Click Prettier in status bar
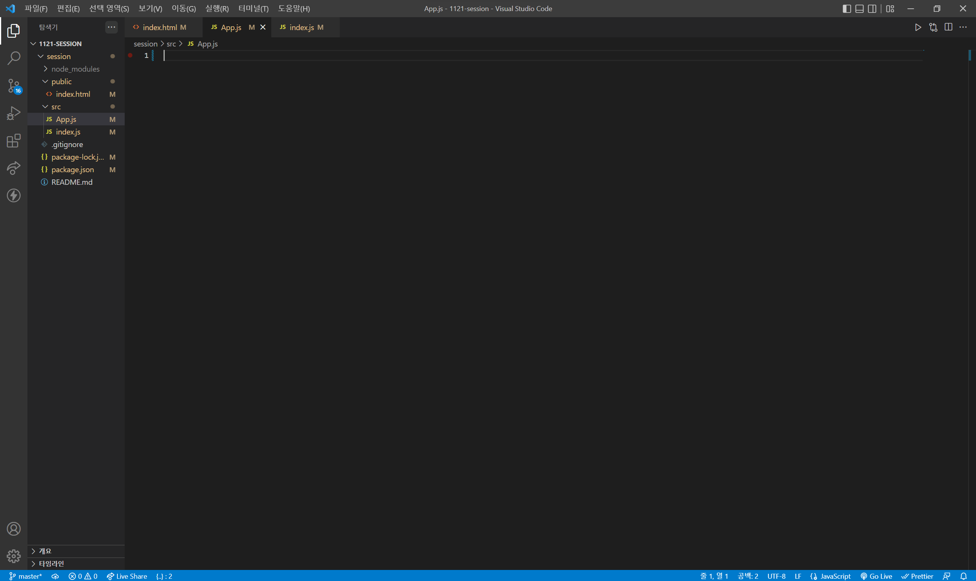Image resolution: width=976 pixels, height=581 pixels. [917, 576]
